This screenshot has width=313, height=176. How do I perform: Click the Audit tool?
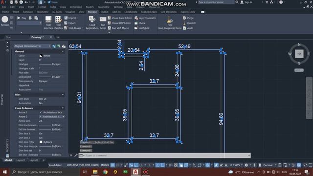click(x=188, y=28)
